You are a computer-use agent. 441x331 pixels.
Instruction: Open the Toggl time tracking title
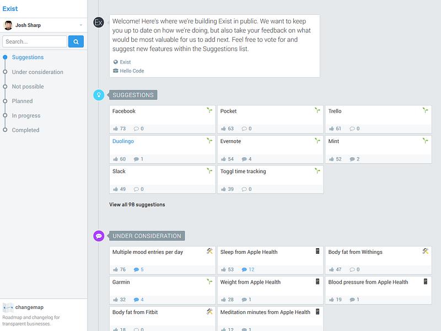tap(243, 172)
